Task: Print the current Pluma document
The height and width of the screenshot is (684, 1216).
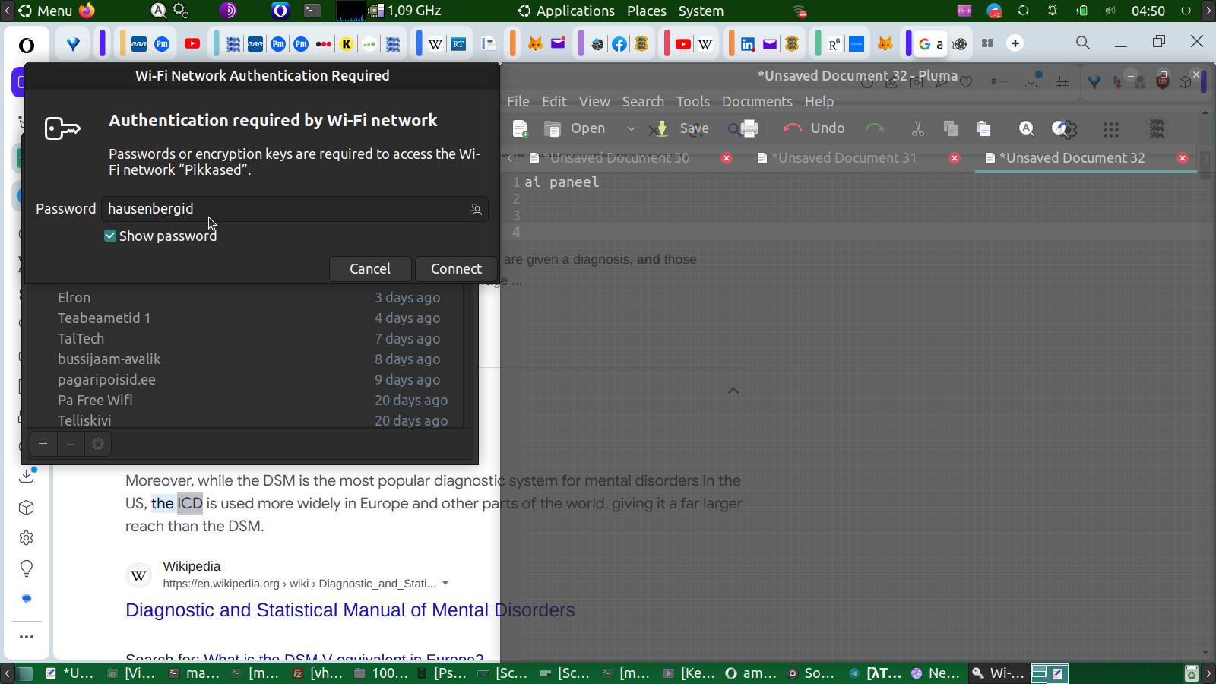Action: tap(749, 129)
